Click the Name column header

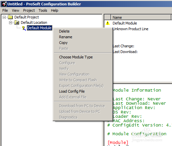pos(141,17)
